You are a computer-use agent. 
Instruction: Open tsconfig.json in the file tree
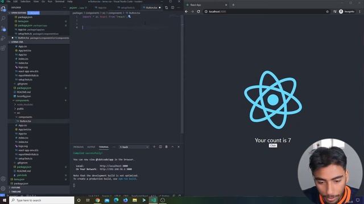click(24, 96)
